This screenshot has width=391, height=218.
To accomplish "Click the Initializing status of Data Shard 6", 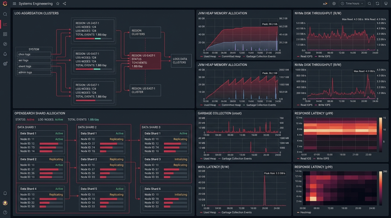I will click(x=181, y=195).
